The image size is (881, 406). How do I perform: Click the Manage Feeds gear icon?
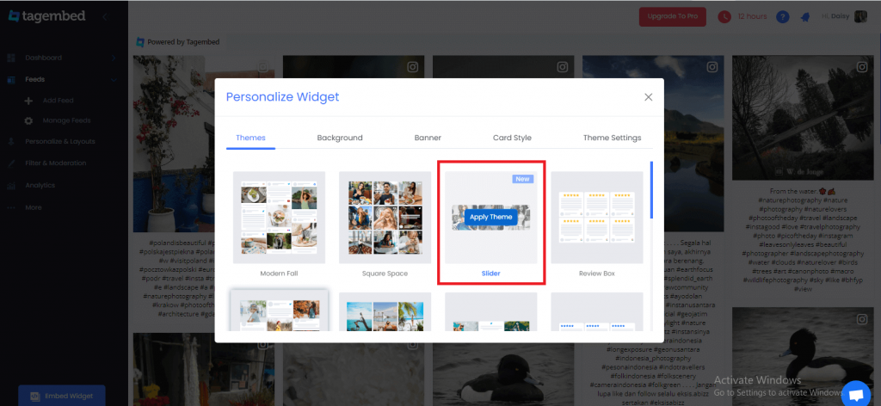coord(29,120)
